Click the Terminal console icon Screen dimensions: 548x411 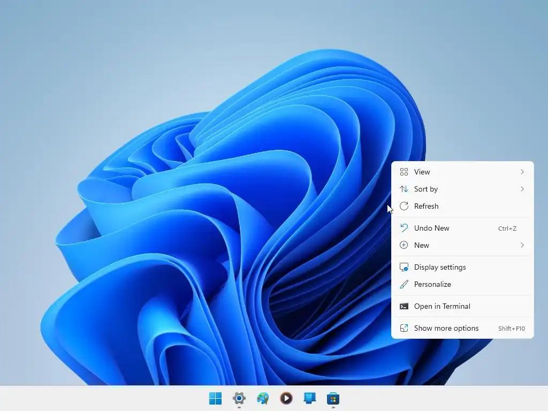404,307
